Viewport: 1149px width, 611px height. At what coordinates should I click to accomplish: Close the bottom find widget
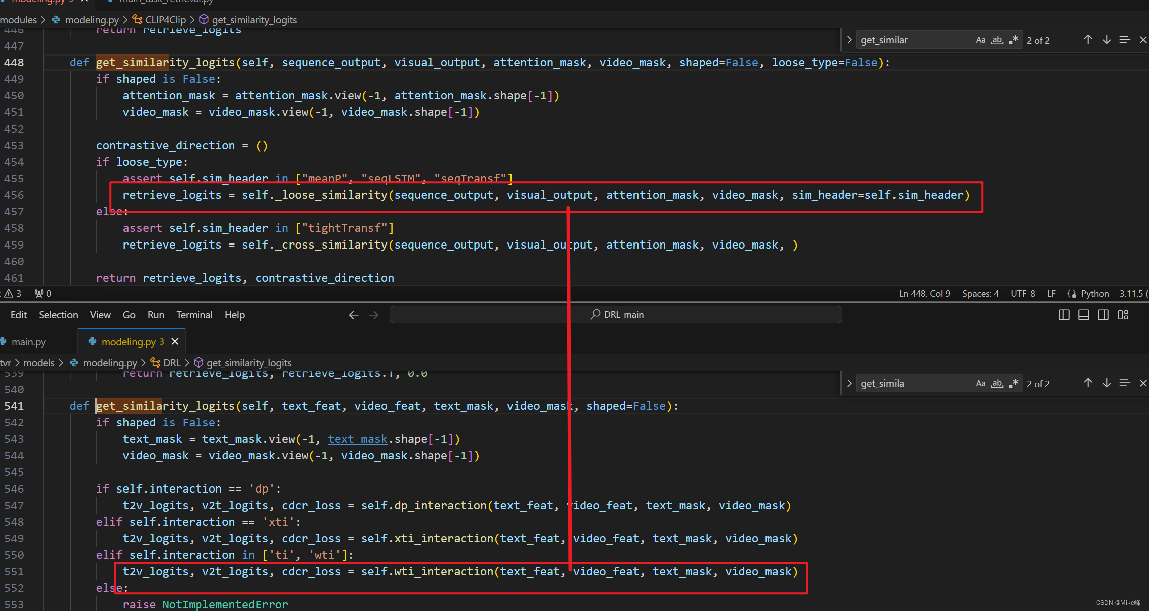coord(1143,383)
